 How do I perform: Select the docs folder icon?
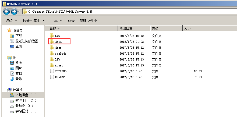(52, 47)
